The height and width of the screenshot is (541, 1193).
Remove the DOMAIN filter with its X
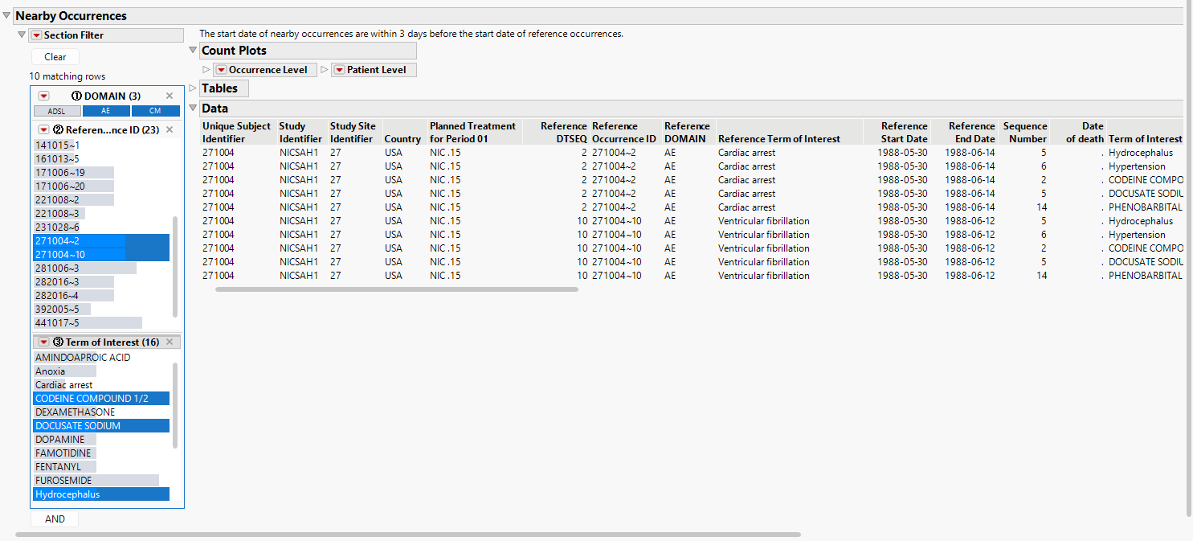(170, 96)
